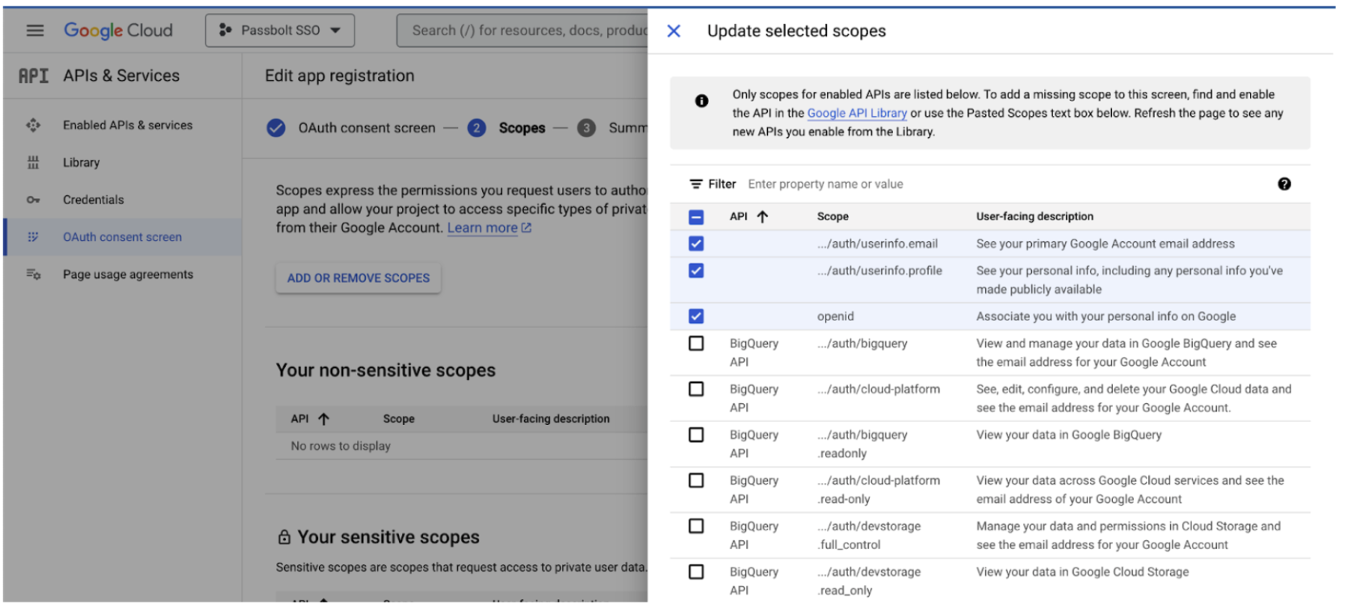Screen dimensions: 1355x616
Task: Click the APIs & Services heading
Action: point(121,76)
